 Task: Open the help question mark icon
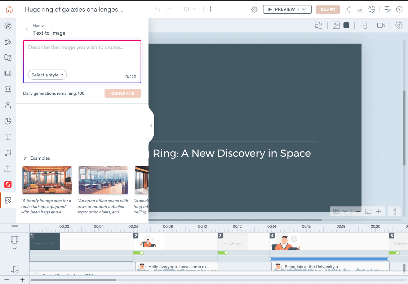click(x=399, y=9)
